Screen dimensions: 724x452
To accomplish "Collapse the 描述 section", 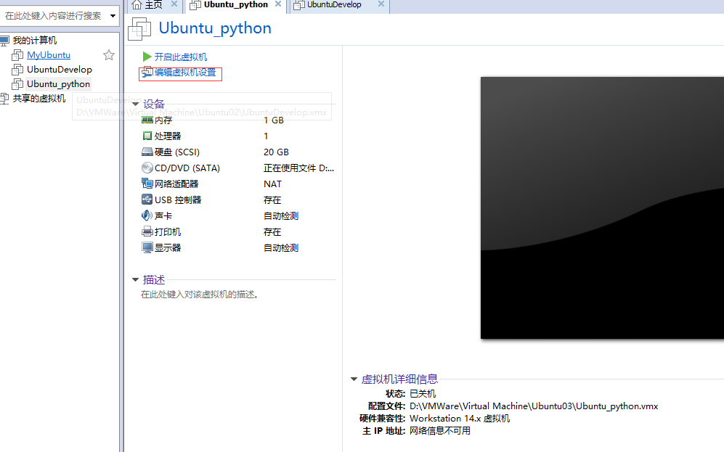I will [135, 279].
